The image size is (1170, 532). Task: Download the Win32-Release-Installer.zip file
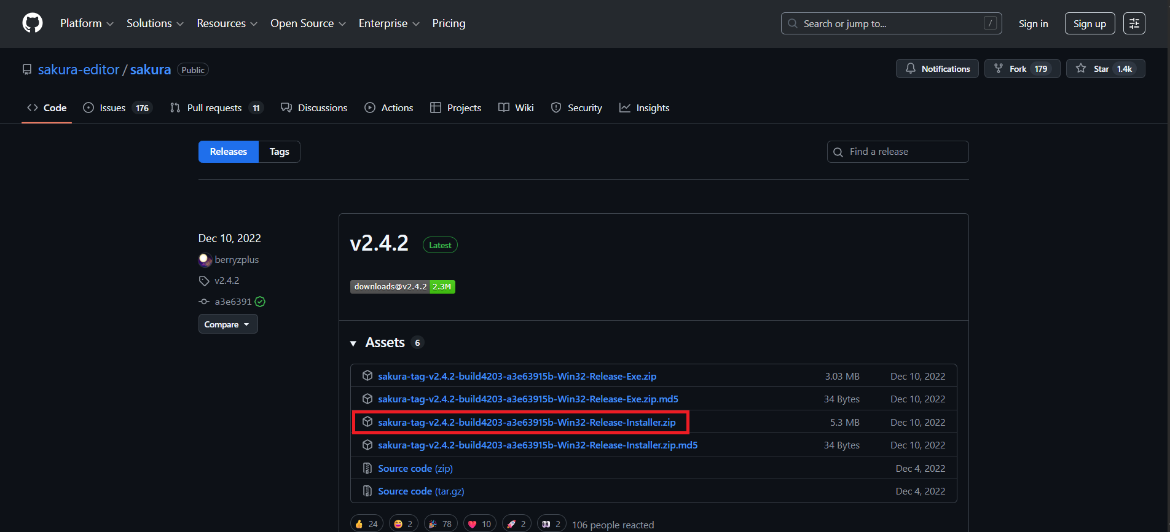(x=527, y=423)
